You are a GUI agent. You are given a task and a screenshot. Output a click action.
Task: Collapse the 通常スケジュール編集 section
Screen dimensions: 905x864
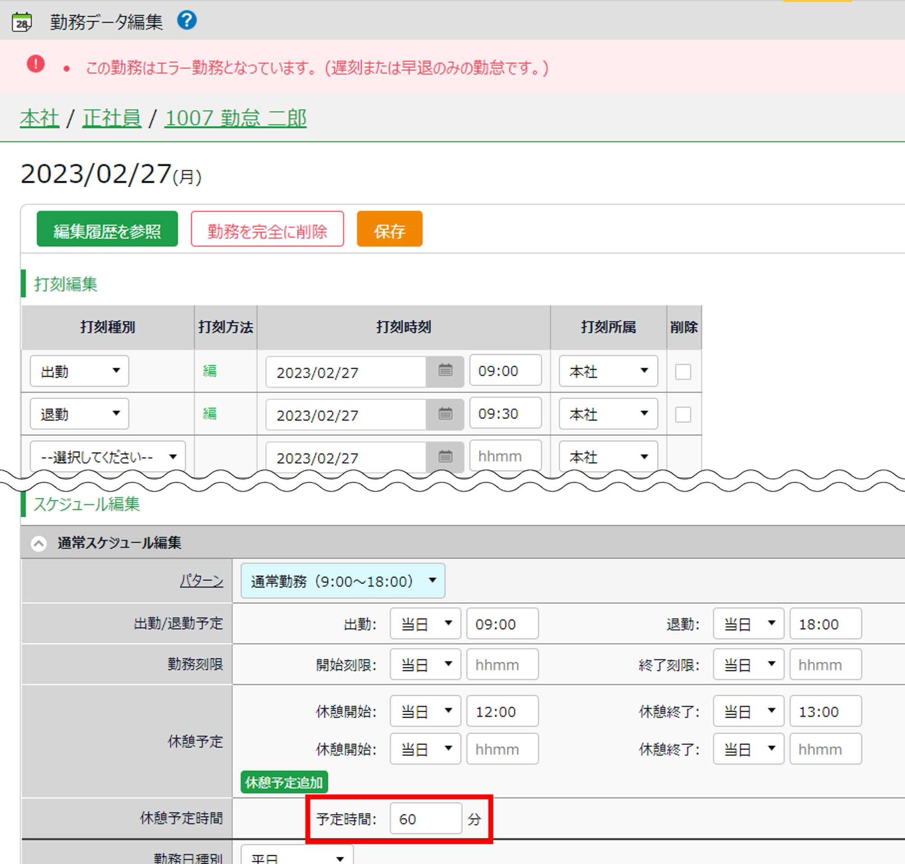[x=39, y=543]
